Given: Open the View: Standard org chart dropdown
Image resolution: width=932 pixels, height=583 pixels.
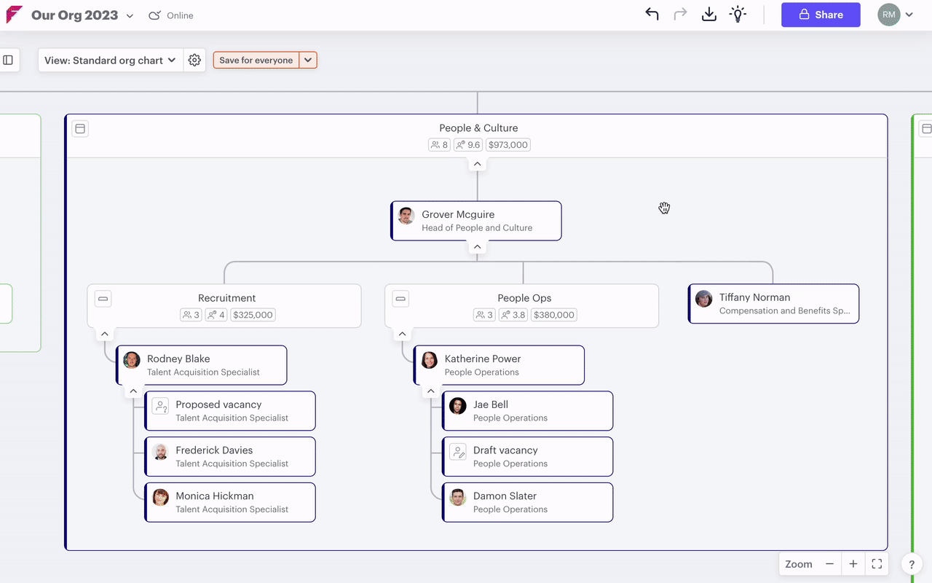Looking at the screenshot, I should [110, 60].
